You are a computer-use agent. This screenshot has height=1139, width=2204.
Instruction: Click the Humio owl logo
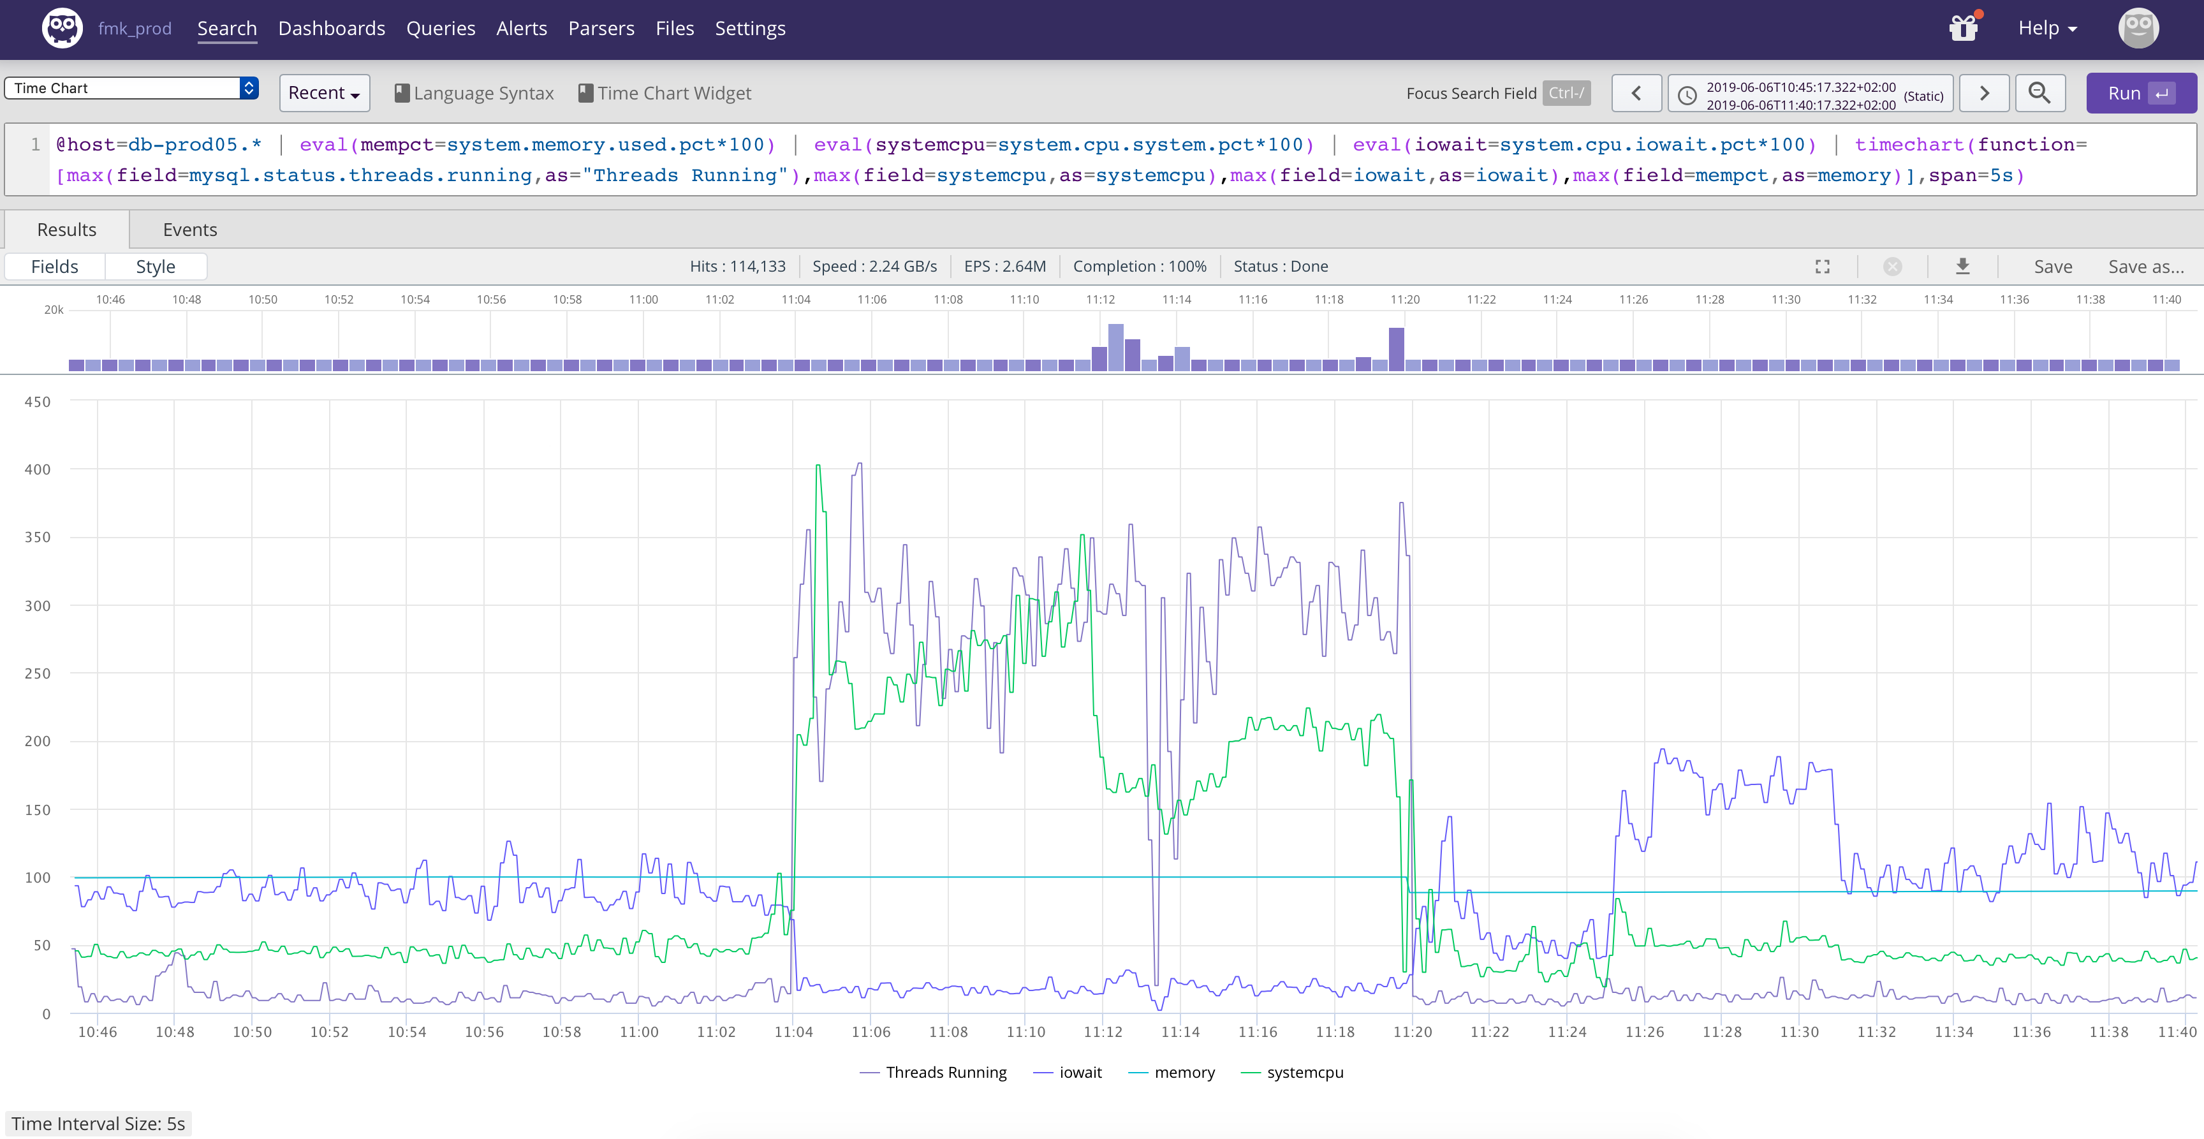62,28
